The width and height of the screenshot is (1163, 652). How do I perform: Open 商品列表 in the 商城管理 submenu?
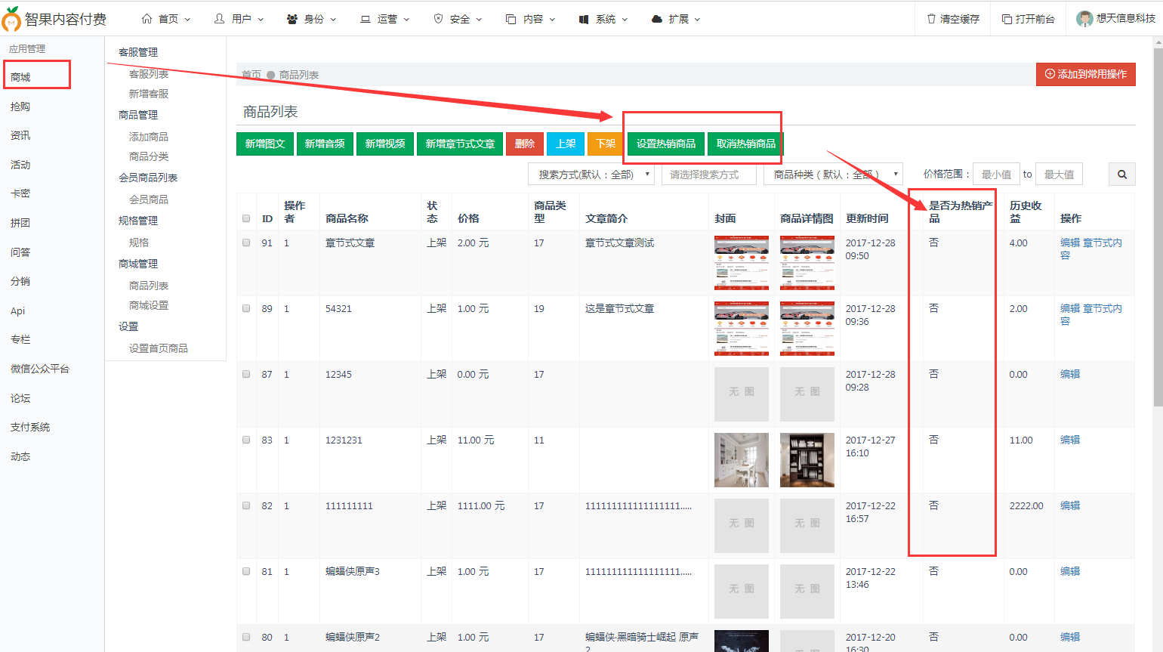click(x=149, y=286)
